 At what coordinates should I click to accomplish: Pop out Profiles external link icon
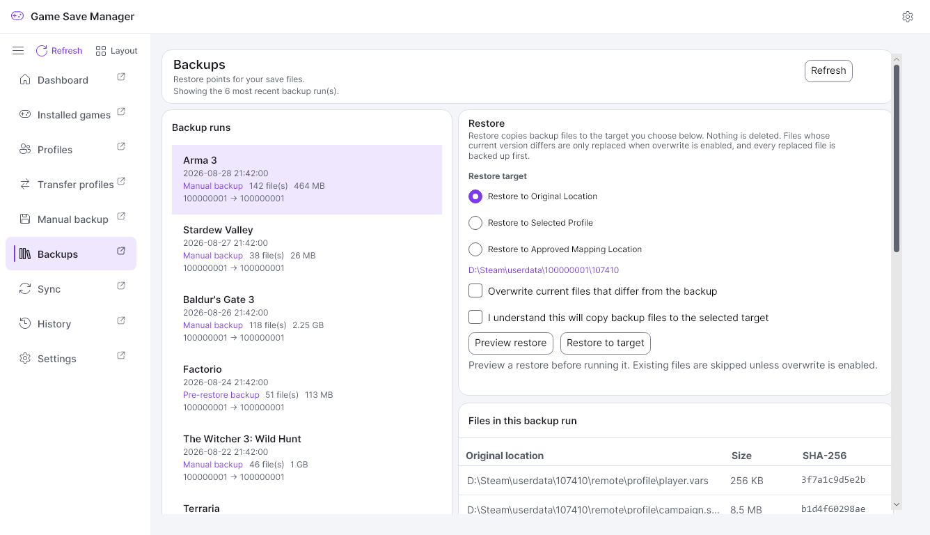click(x=121, y=146)
